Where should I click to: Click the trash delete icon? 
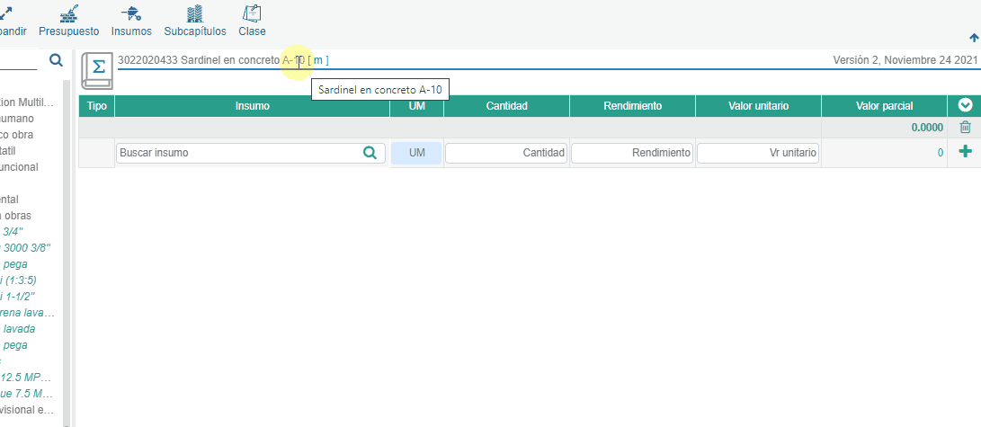[966, 128]
